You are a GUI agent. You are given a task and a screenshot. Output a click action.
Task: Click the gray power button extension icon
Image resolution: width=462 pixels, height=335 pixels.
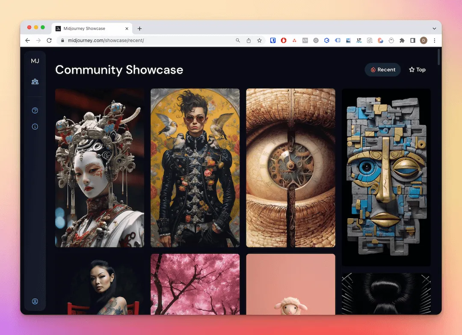click(316, 40)
